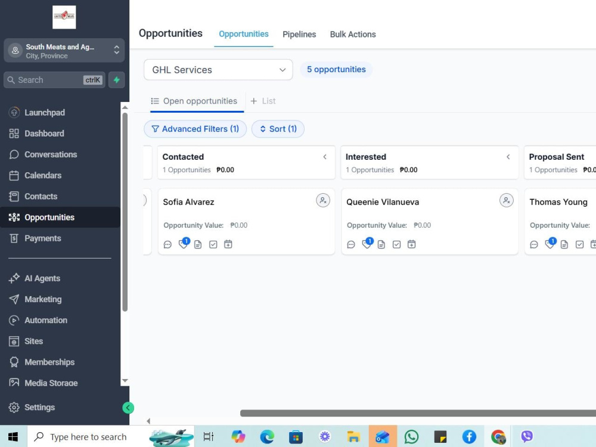Screen dimensions: 596x447
Task: Open File Explorer from the taskbar
Action: [x=353, y=437]
